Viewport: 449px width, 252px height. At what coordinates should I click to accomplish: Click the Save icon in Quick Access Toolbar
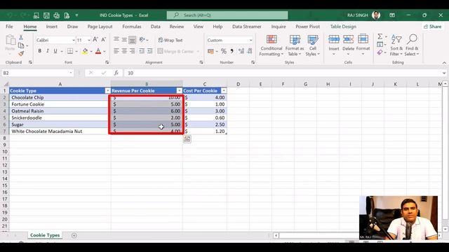point(46,15)
